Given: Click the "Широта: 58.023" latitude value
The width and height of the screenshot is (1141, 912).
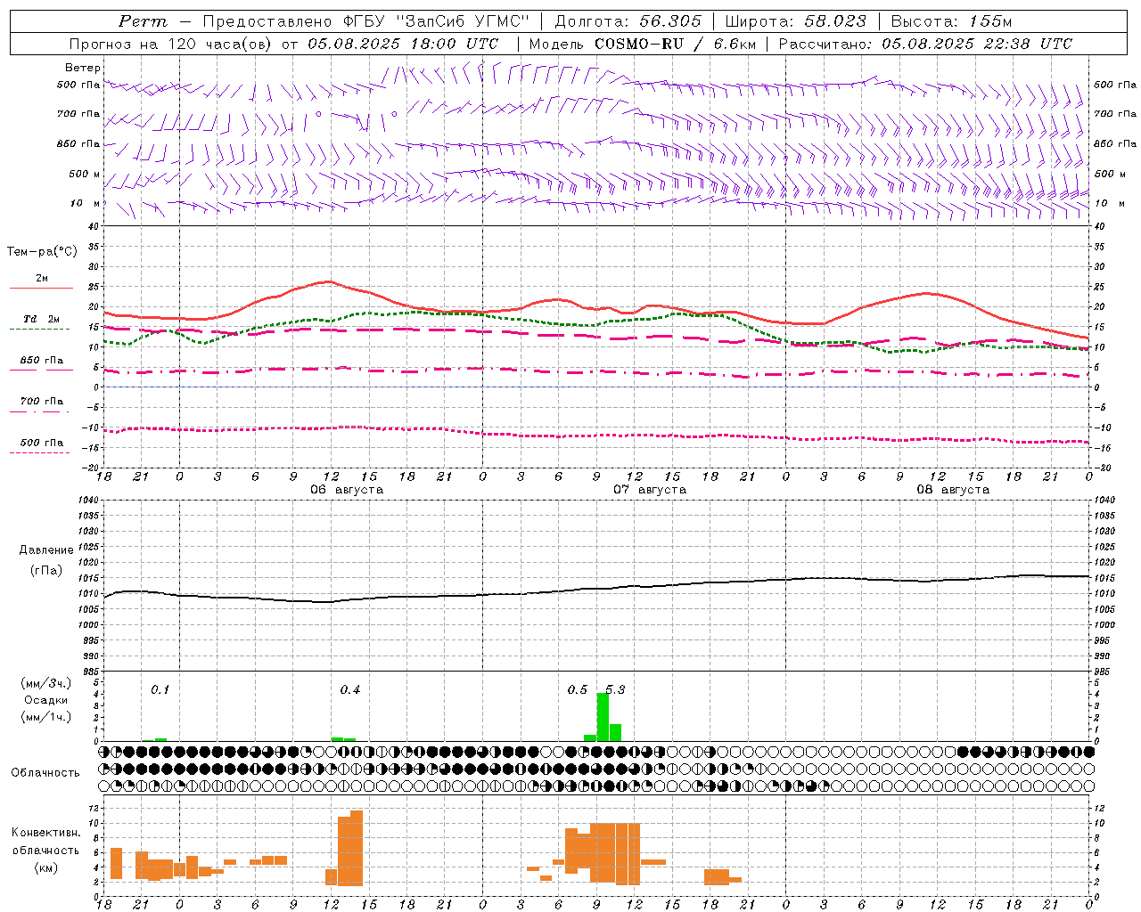Looking at the screenshot, I should tap(795, 21).
